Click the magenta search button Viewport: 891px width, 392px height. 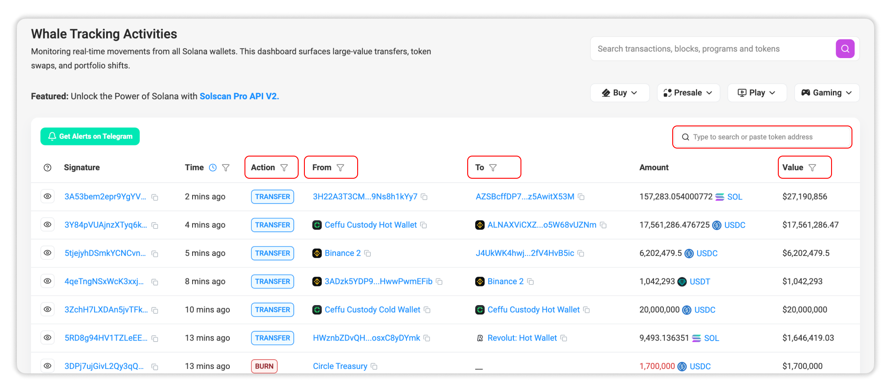[x=845, y=49]
